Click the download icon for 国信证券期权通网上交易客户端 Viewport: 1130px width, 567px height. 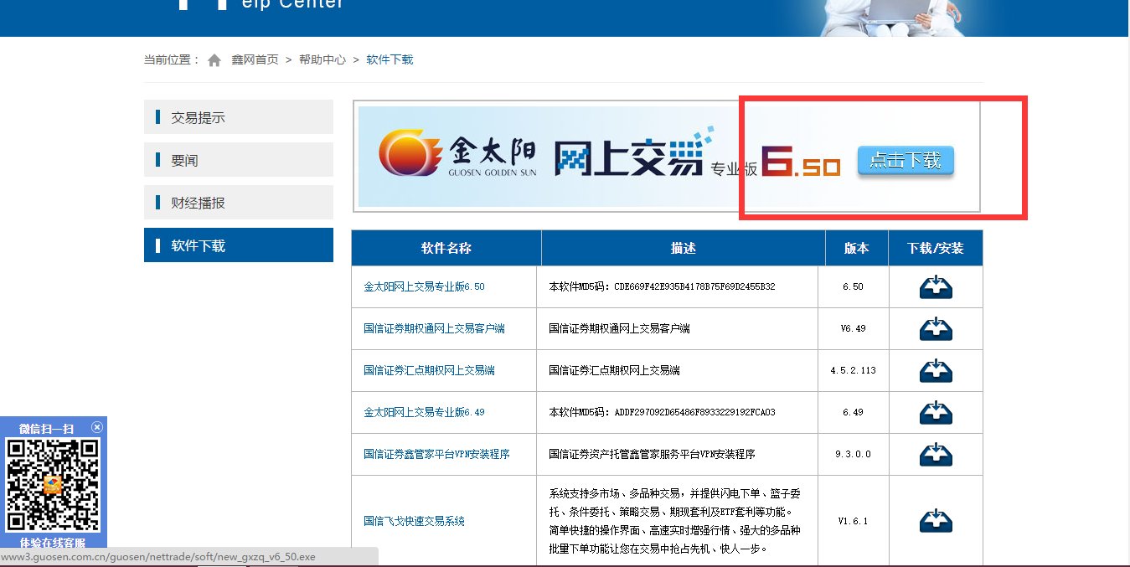[936, 328]
